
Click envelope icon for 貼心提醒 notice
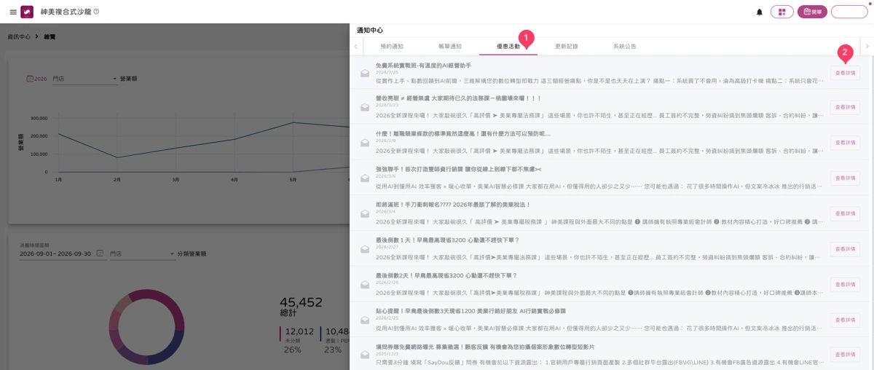pyautogui.click(x=365, y=320)
